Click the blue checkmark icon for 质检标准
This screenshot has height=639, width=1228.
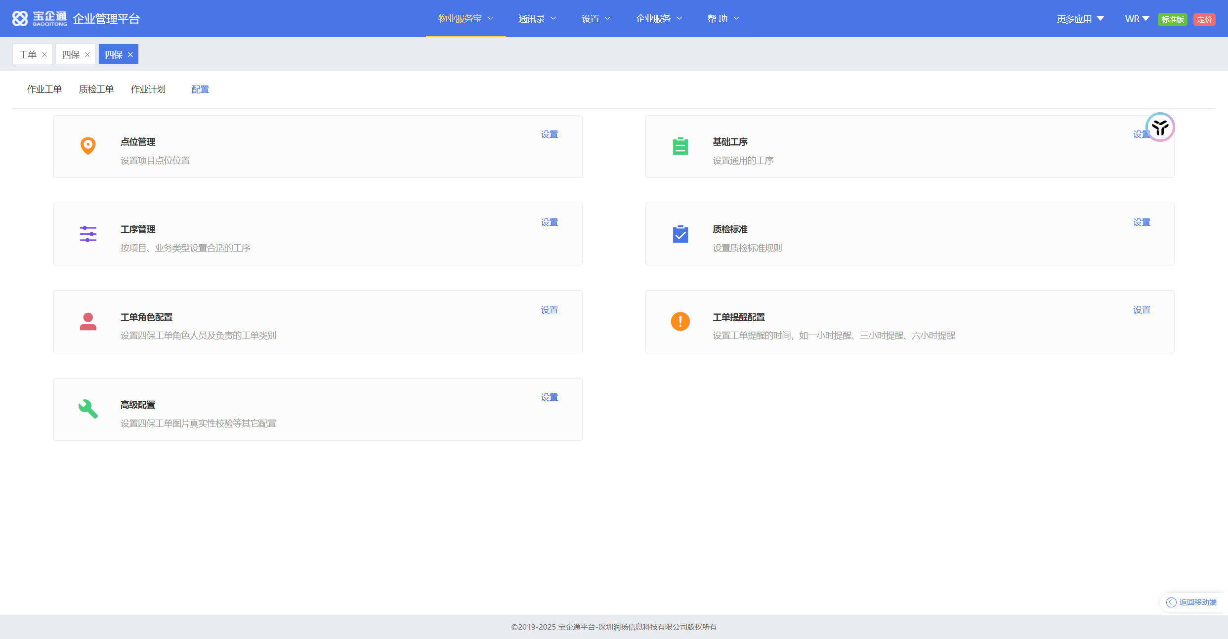[680, 234]
